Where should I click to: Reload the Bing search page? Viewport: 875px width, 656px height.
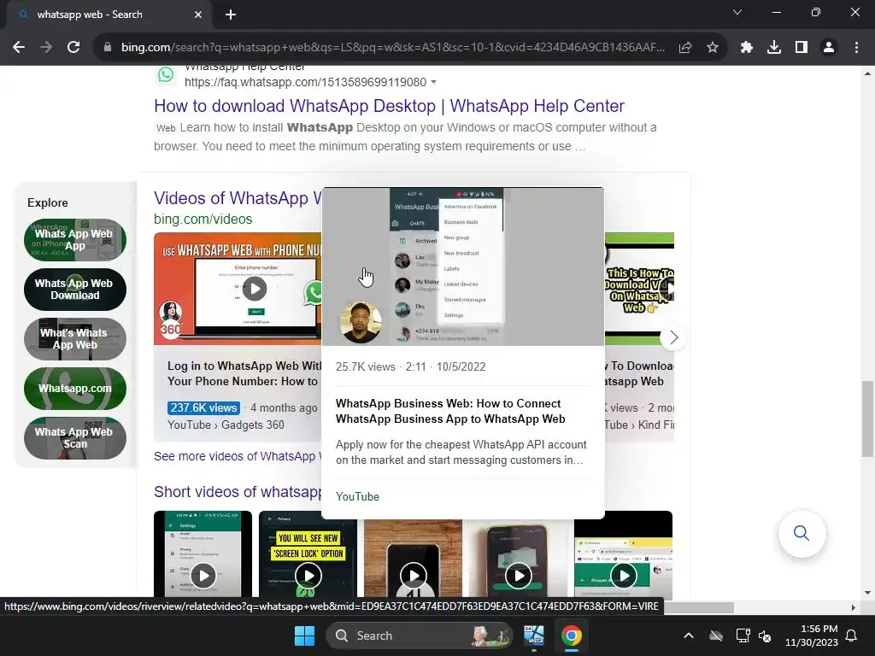click(x=73, y=48)
